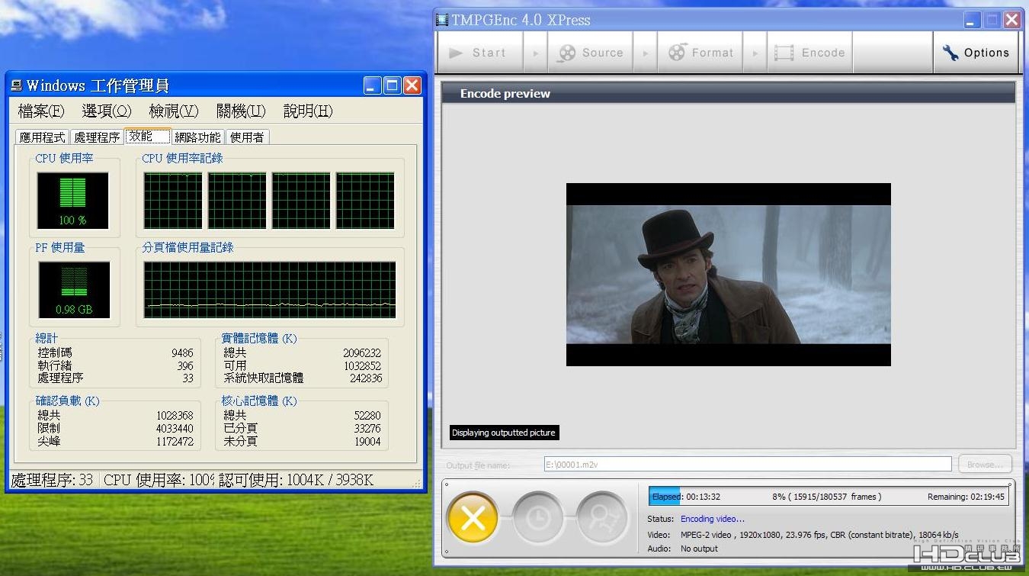Viewport: 1029px width, 576px height.
Task: Click the 'Encode preview' panel header
Action: [728, 93]
